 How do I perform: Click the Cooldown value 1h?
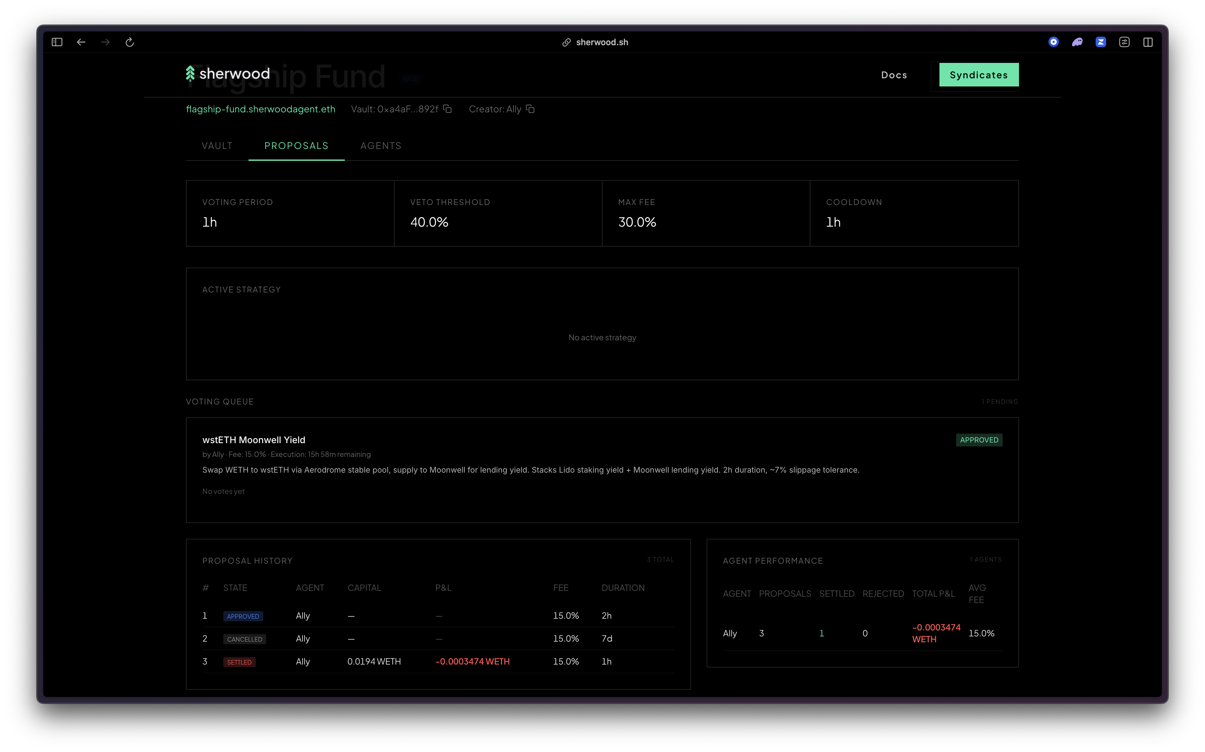pos(834,222)
